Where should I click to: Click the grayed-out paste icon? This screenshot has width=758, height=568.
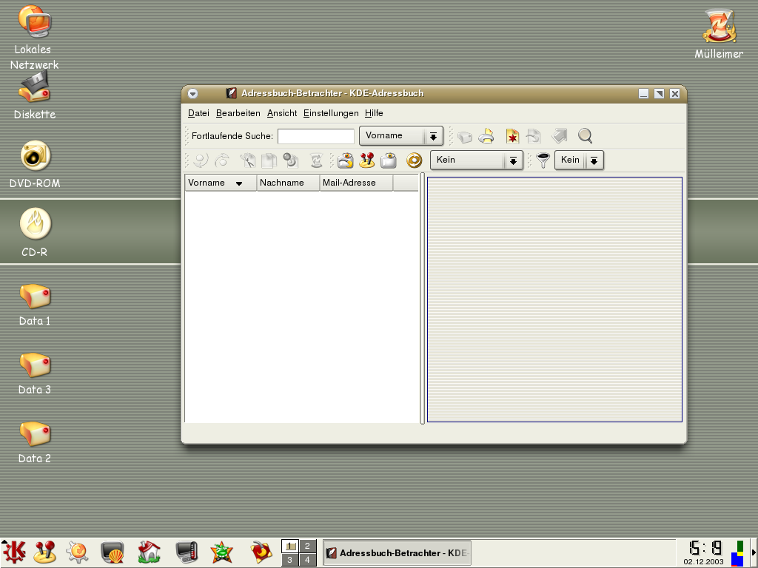[290, 160]
